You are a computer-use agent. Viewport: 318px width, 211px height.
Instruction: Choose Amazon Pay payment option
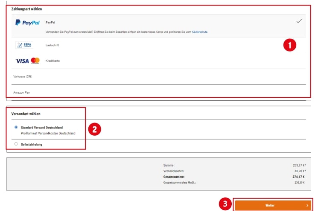coord(21,92)
